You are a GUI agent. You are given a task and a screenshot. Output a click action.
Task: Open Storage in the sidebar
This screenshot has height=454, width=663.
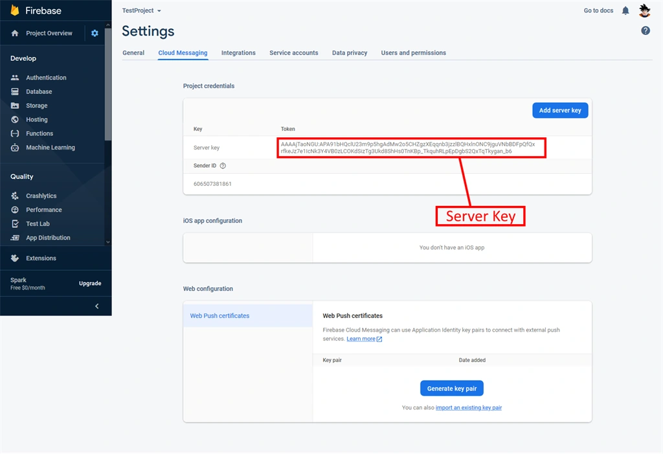(37, 106)
